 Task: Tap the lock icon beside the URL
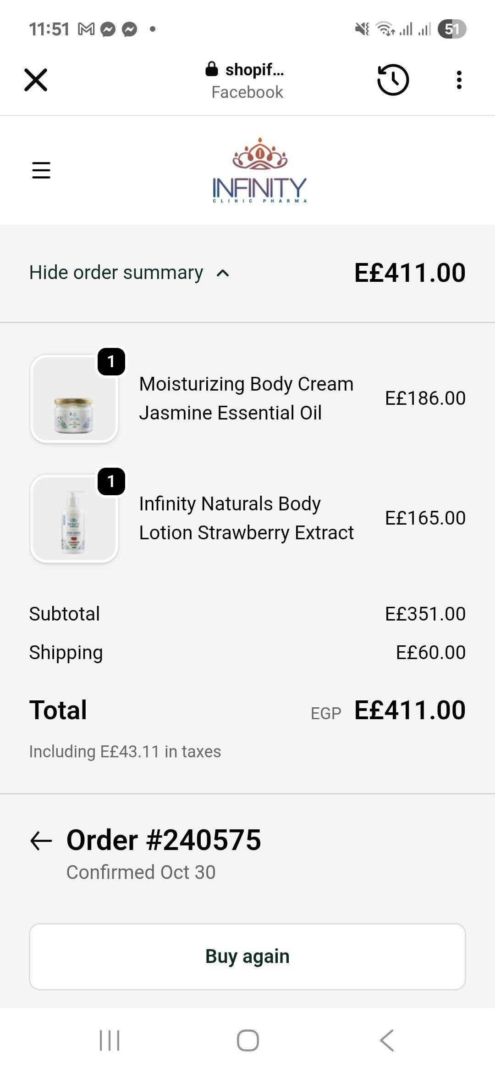coord(211,69)
